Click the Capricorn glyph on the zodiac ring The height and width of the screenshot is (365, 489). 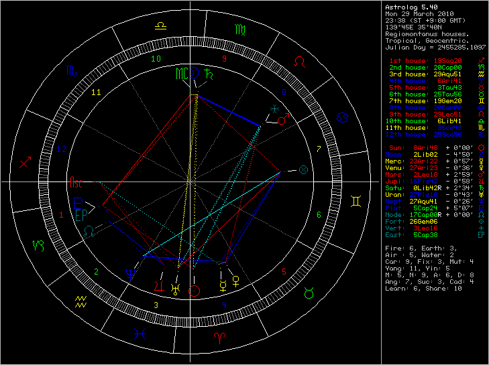(38, 245)
